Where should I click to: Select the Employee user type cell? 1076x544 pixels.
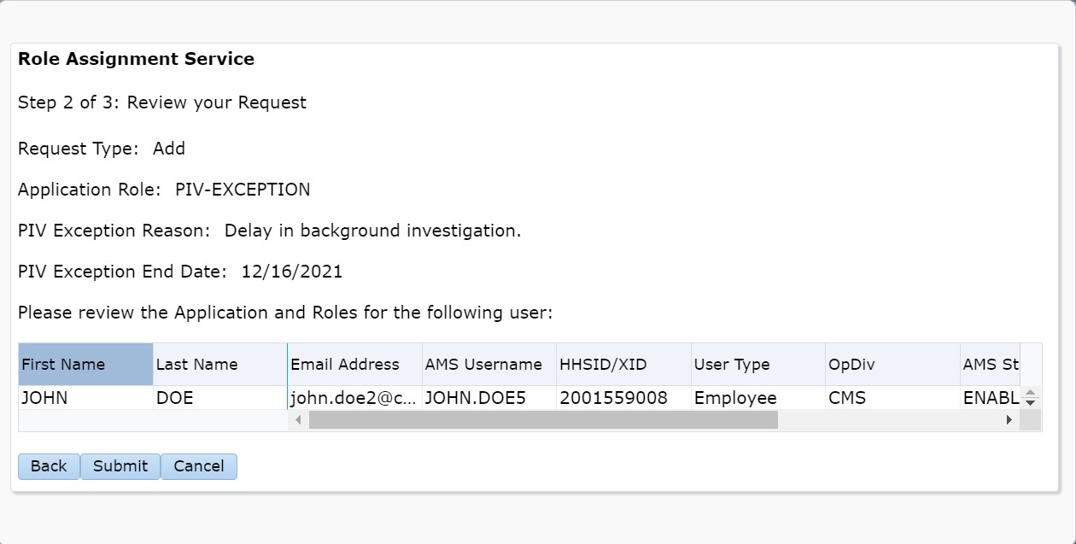click(x=757, y=398)
